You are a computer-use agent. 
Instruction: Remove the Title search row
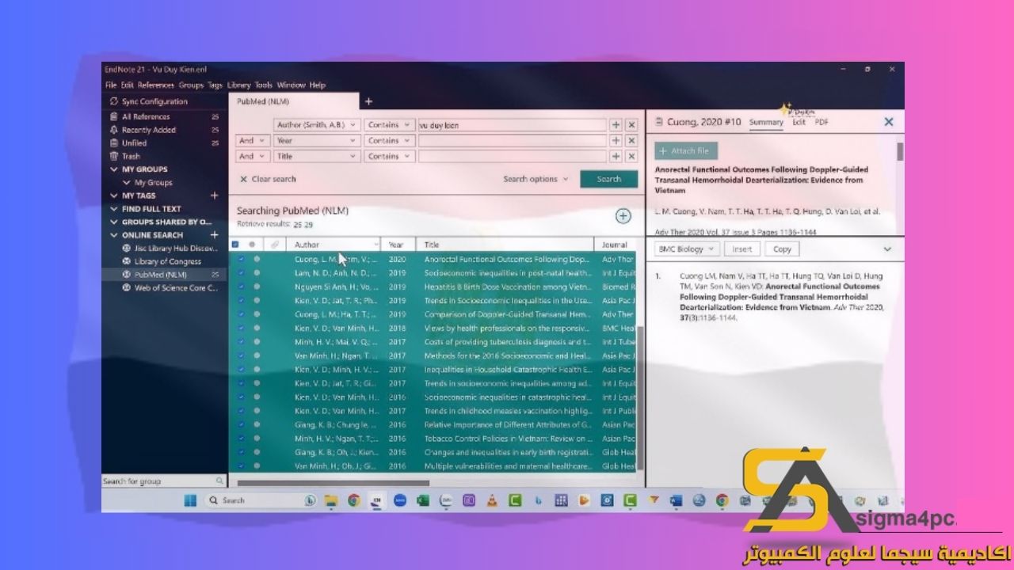point(631,157)
